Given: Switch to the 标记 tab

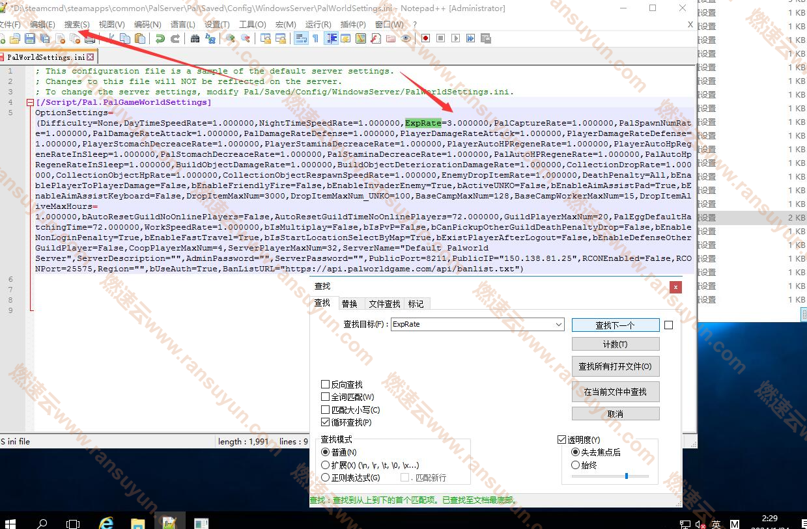Looking at the screenshot, I should point(416,304).
